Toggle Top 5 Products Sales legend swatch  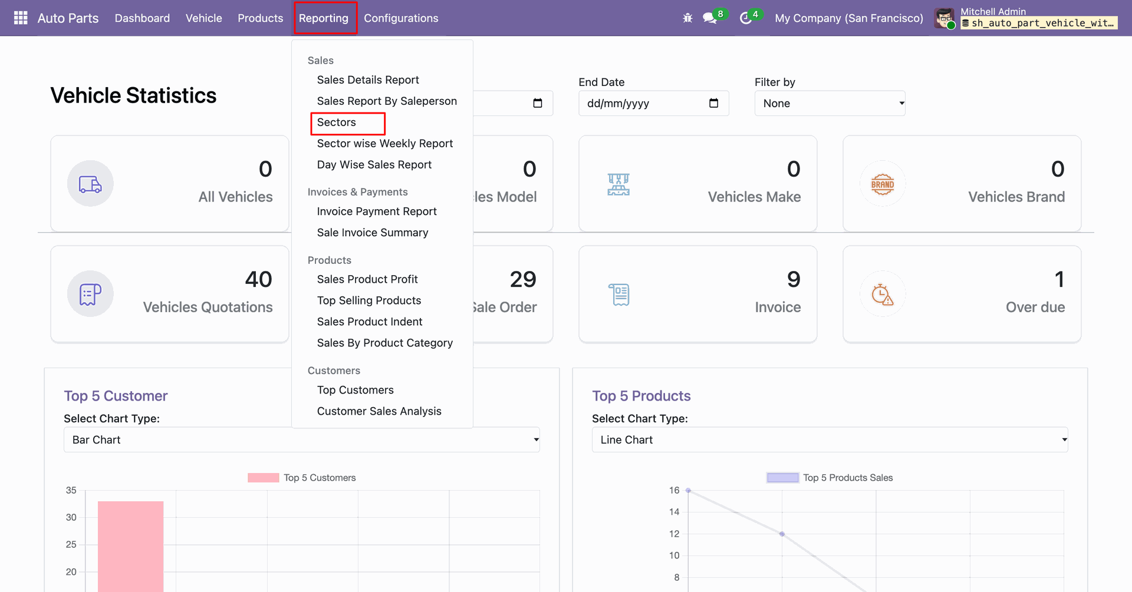tap(783, 478)
